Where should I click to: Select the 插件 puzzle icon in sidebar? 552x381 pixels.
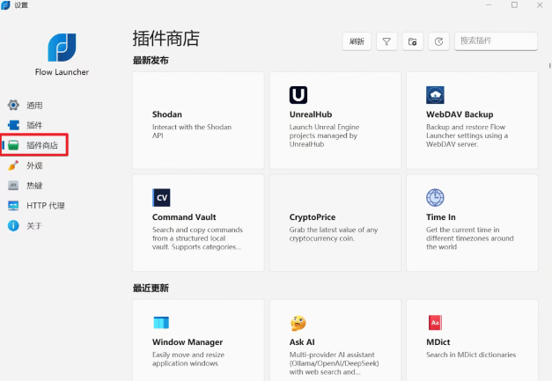click(13, 125)
